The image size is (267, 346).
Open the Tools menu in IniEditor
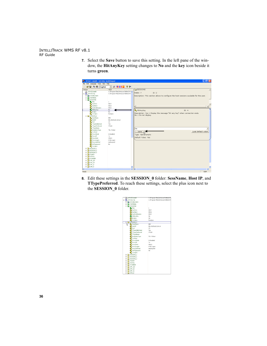[x=99, y=84]
